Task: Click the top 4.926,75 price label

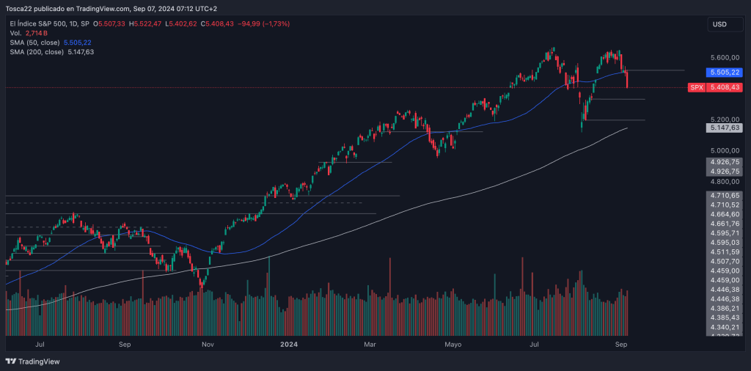Action: [724, 162]
